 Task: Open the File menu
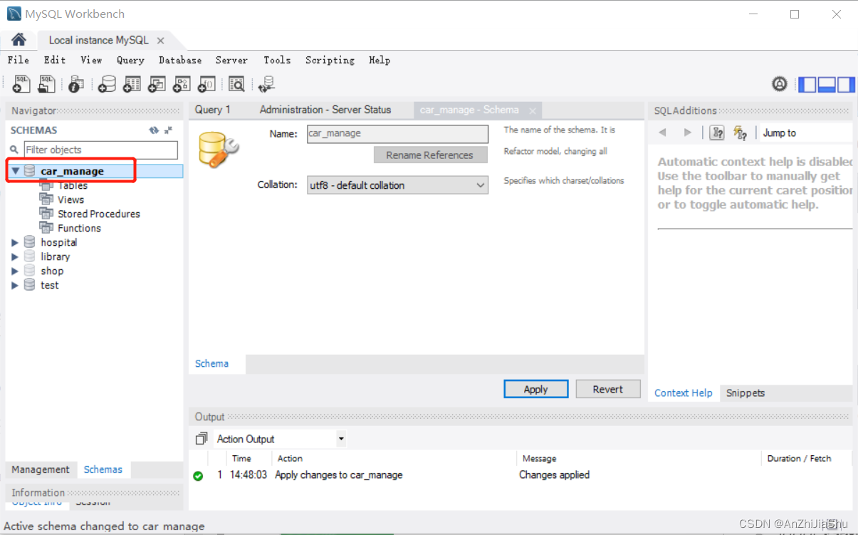click(x=19, y=60)
